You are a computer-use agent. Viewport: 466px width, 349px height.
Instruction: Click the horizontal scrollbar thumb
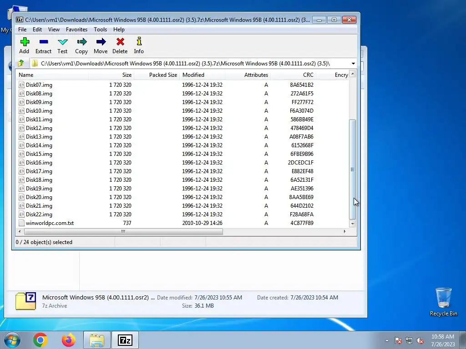click(x=123, y=231)
